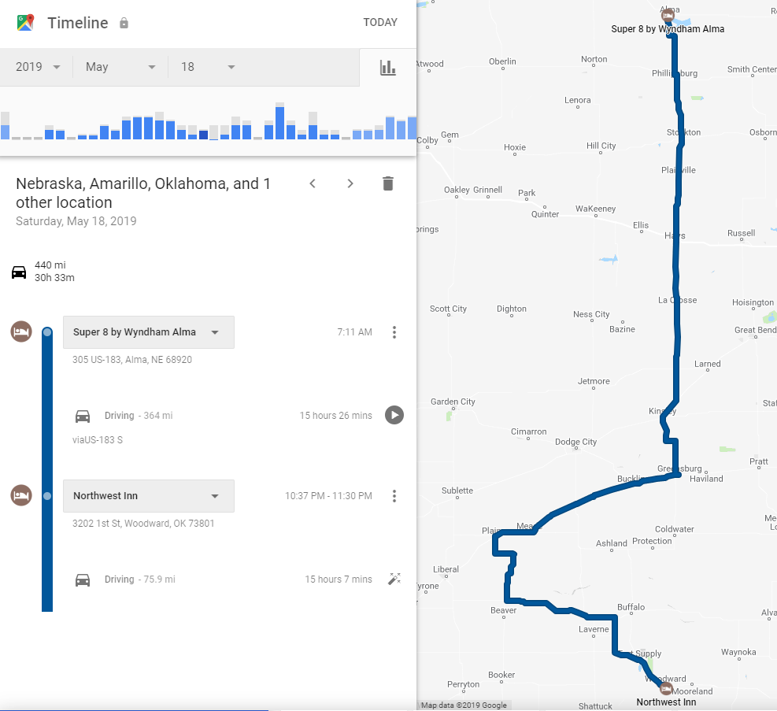
Task: Click the Hill City label on map
Action: [x=601, y=146]
